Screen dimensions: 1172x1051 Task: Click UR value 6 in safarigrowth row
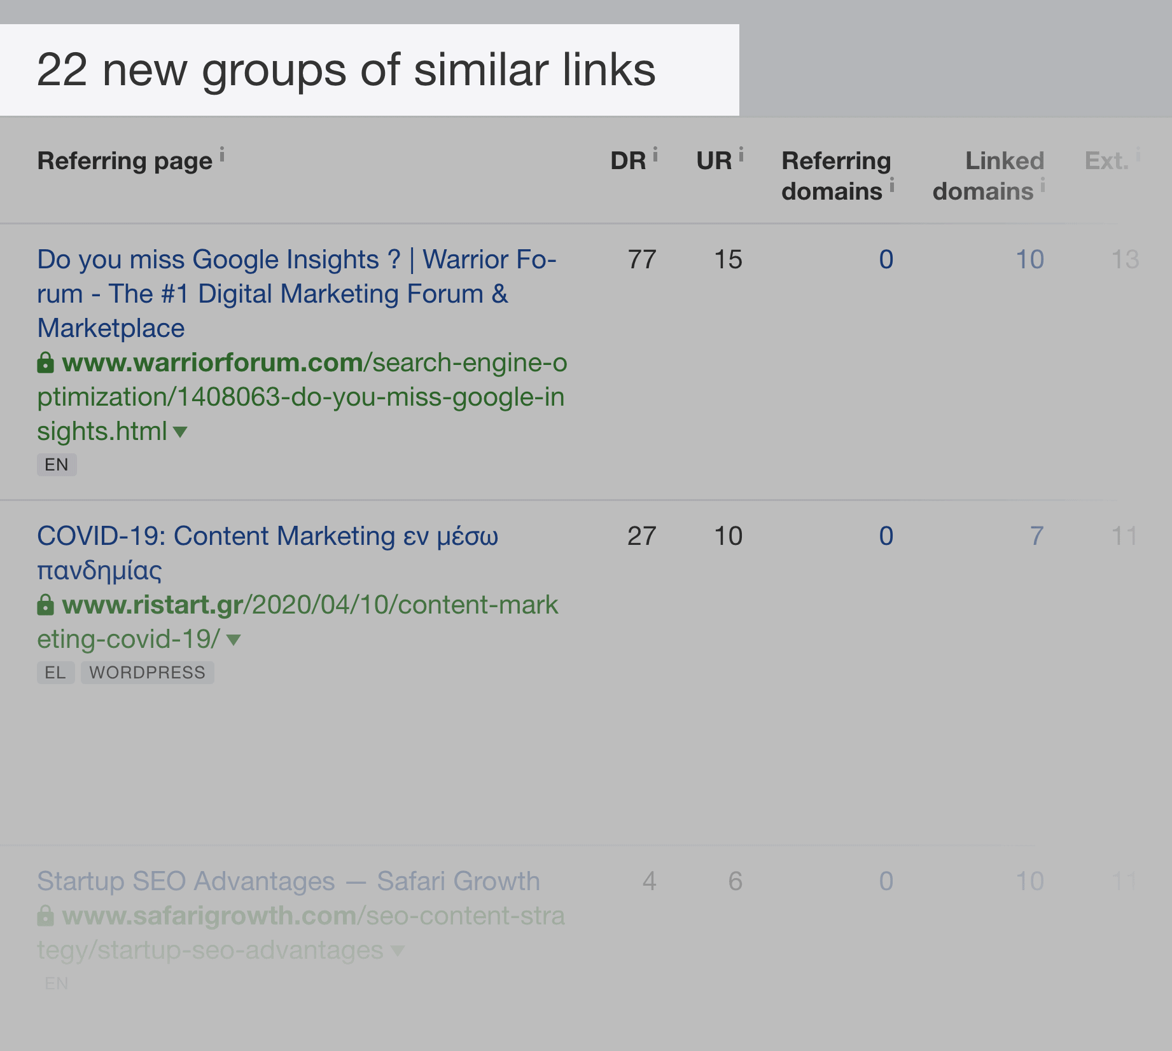coord(736,881)
